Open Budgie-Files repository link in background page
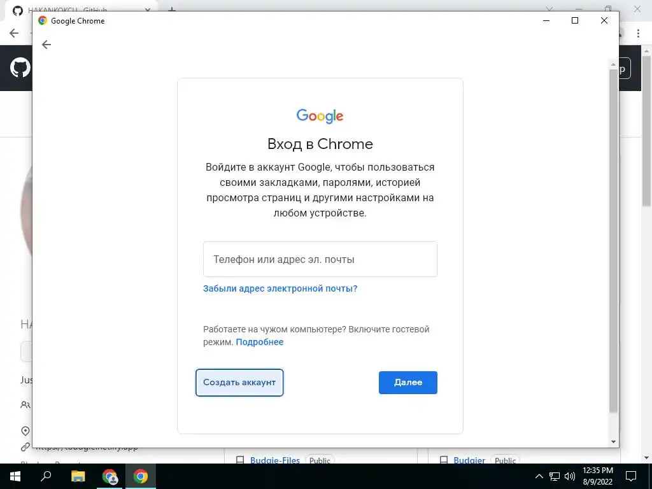This screenshot has height=489, width=652. (275, 460)
